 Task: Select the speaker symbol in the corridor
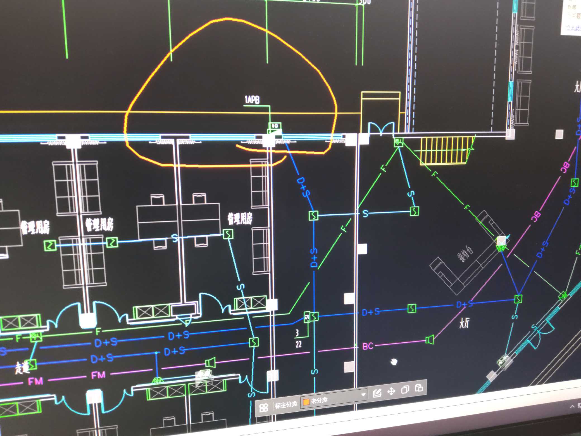(211, 363)
